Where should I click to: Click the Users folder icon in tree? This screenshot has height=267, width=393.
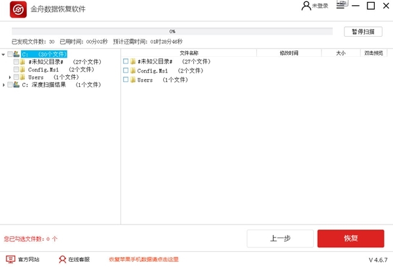pos(22,77)
